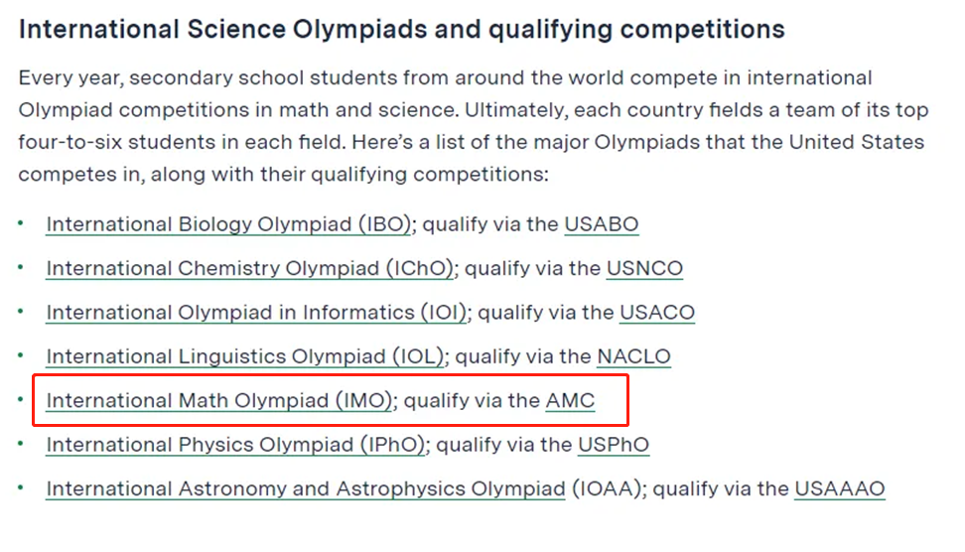Click the intro paragraph starting 'Every year'
The width and height of the screenshot is (965, 552).
tap(473, 126)
